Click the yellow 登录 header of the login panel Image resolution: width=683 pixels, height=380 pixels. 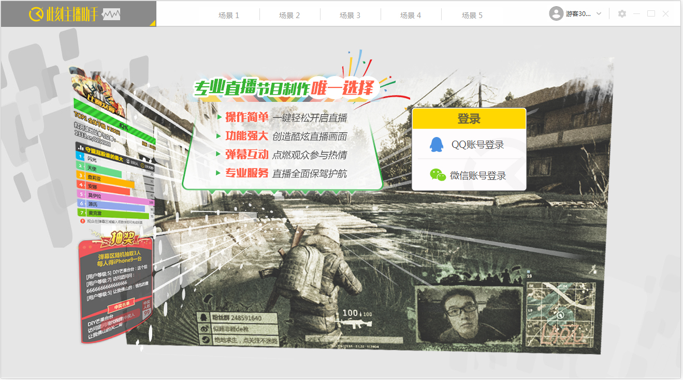point(469,118)
